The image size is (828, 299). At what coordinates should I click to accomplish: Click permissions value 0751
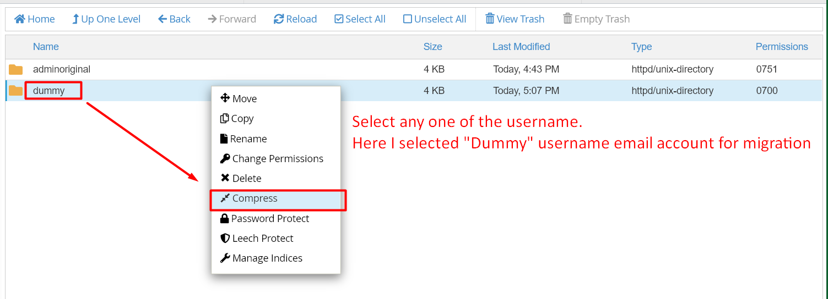(767, 70)
